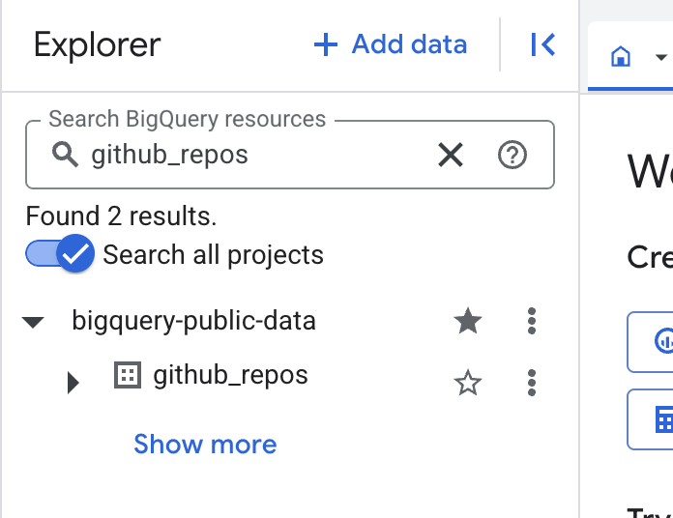Open the home tab
This screenshot has height=518, width=673.
621,57
